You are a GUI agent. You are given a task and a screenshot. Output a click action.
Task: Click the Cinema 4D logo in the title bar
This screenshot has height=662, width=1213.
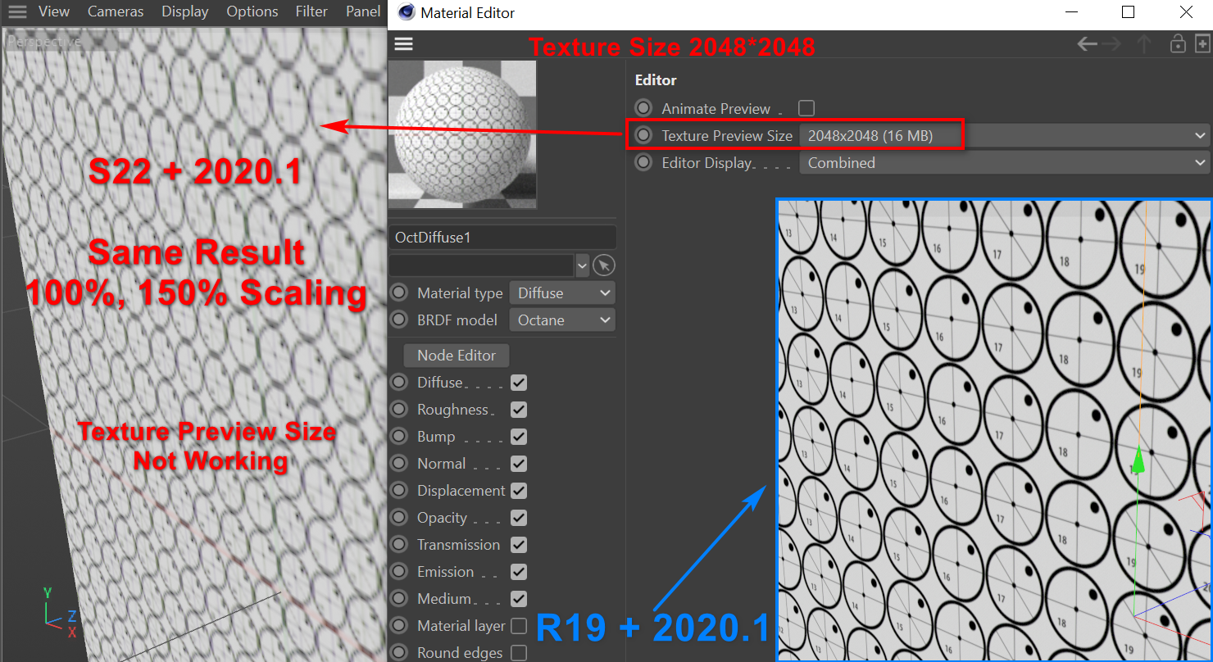click(x=405, y=12)
